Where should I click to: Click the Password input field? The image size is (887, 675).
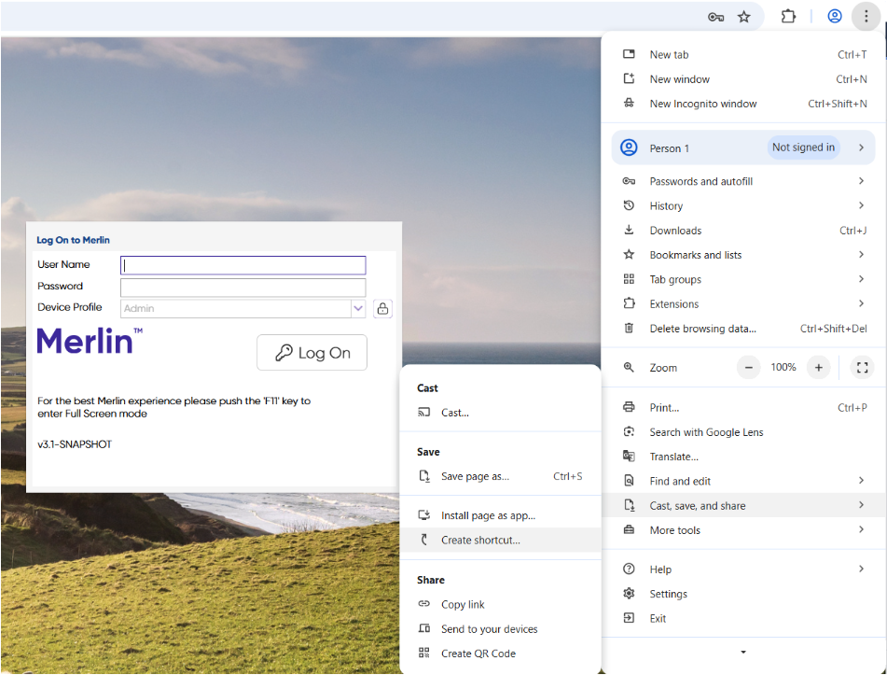243,288
